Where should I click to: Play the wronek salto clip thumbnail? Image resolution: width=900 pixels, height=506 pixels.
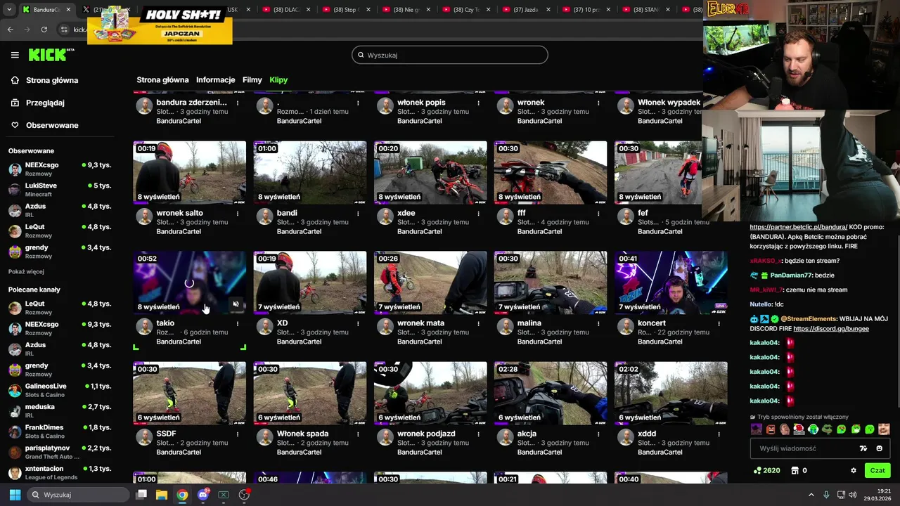click(x=190, y=173)
